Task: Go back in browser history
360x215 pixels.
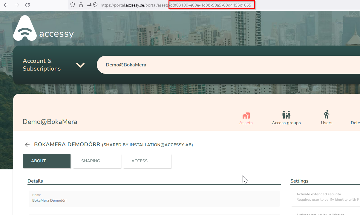Action: click(x=6, y=5)
